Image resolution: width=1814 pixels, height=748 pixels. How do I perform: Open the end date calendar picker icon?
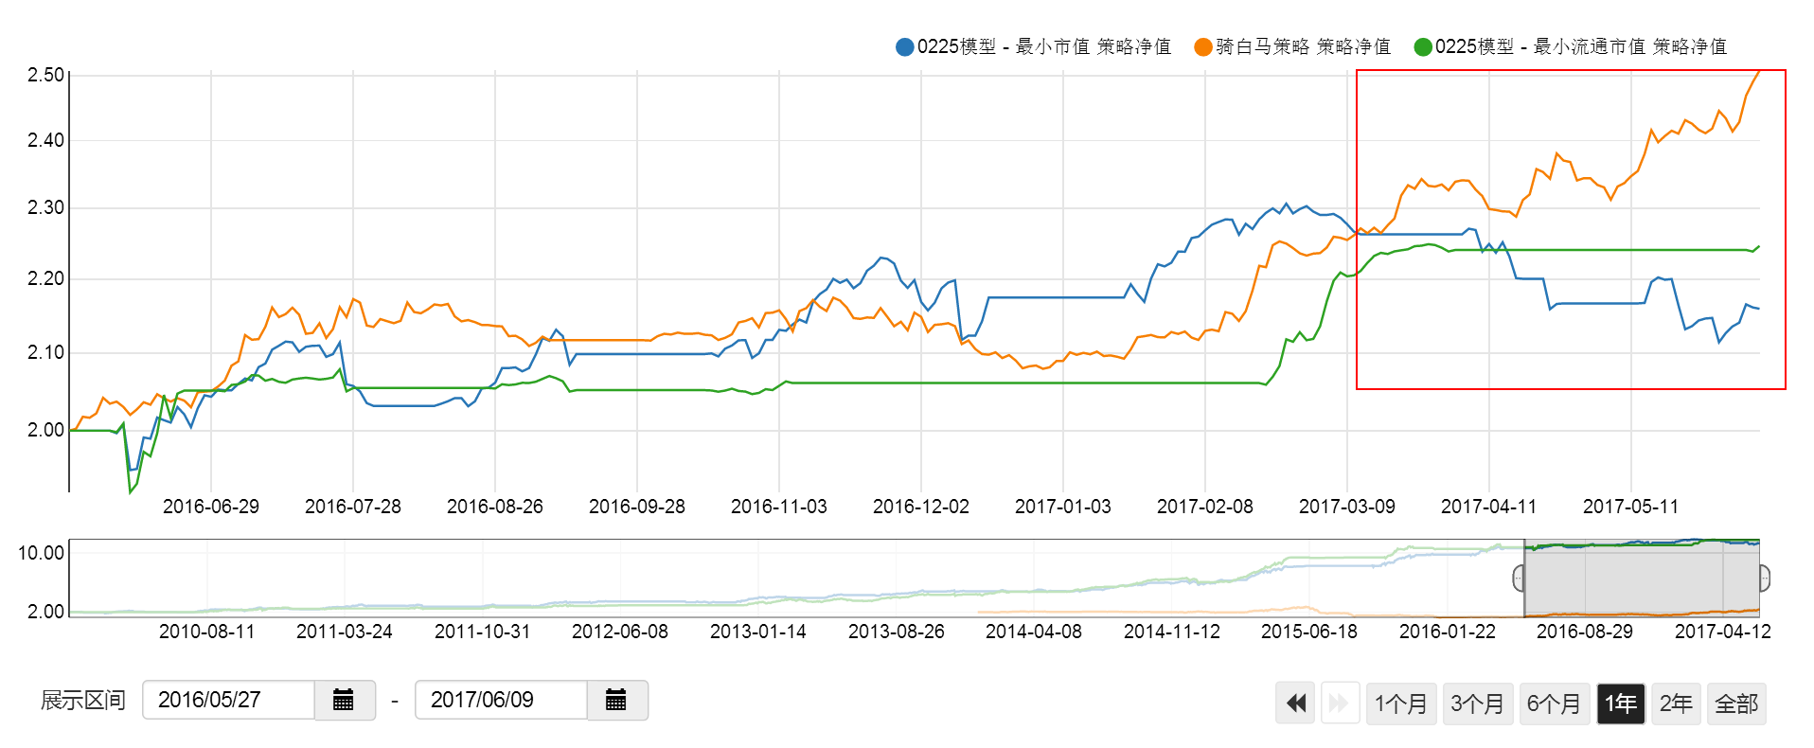616,701
